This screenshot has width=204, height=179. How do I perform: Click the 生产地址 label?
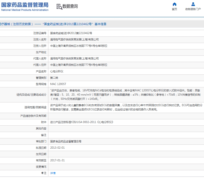pyautogui.click(x=41, y=52)
